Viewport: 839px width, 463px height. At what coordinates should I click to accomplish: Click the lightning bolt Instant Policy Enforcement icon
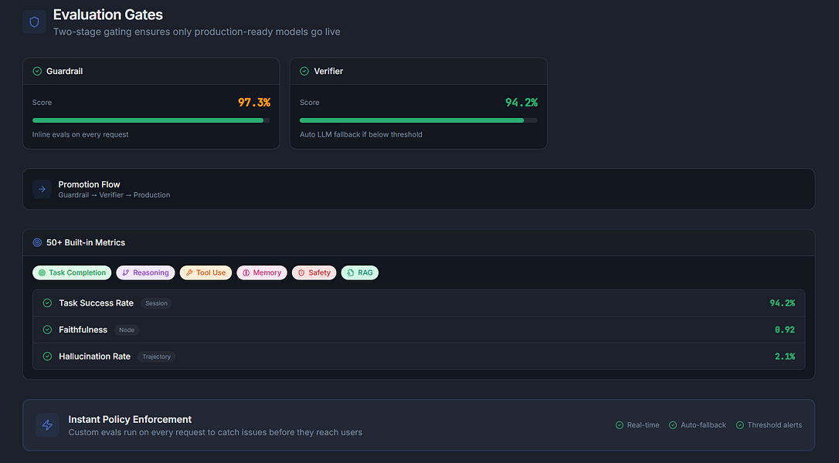coord(47,425)
